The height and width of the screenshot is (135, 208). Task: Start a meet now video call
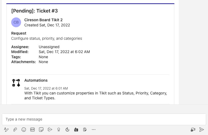(193, 130)
